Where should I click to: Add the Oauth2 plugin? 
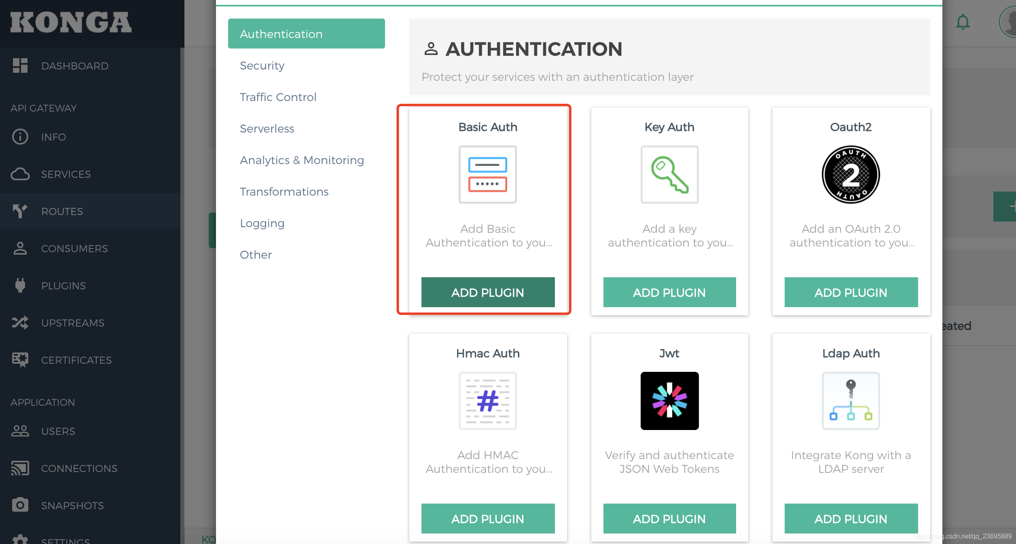[x=851, y=292]
